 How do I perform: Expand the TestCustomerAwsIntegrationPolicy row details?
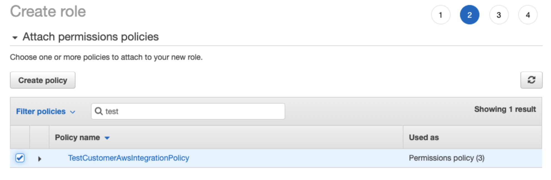[39, 159]
